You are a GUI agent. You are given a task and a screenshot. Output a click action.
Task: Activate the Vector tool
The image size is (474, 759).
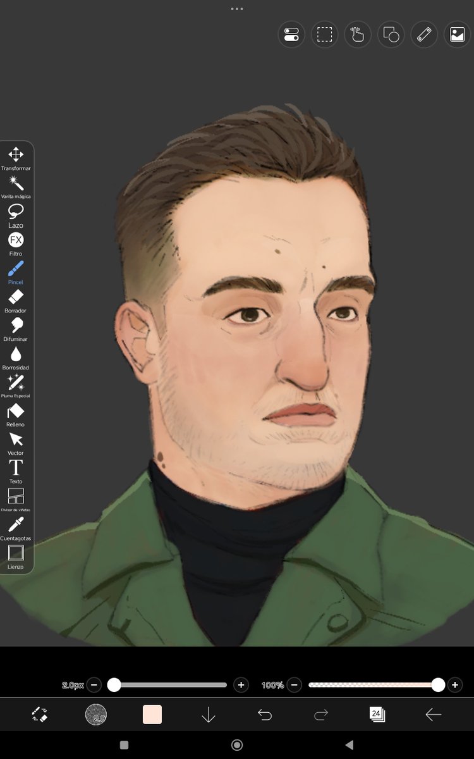coord(16,443)
